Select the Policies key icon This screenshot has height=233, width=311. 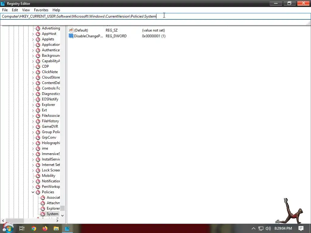38,192
